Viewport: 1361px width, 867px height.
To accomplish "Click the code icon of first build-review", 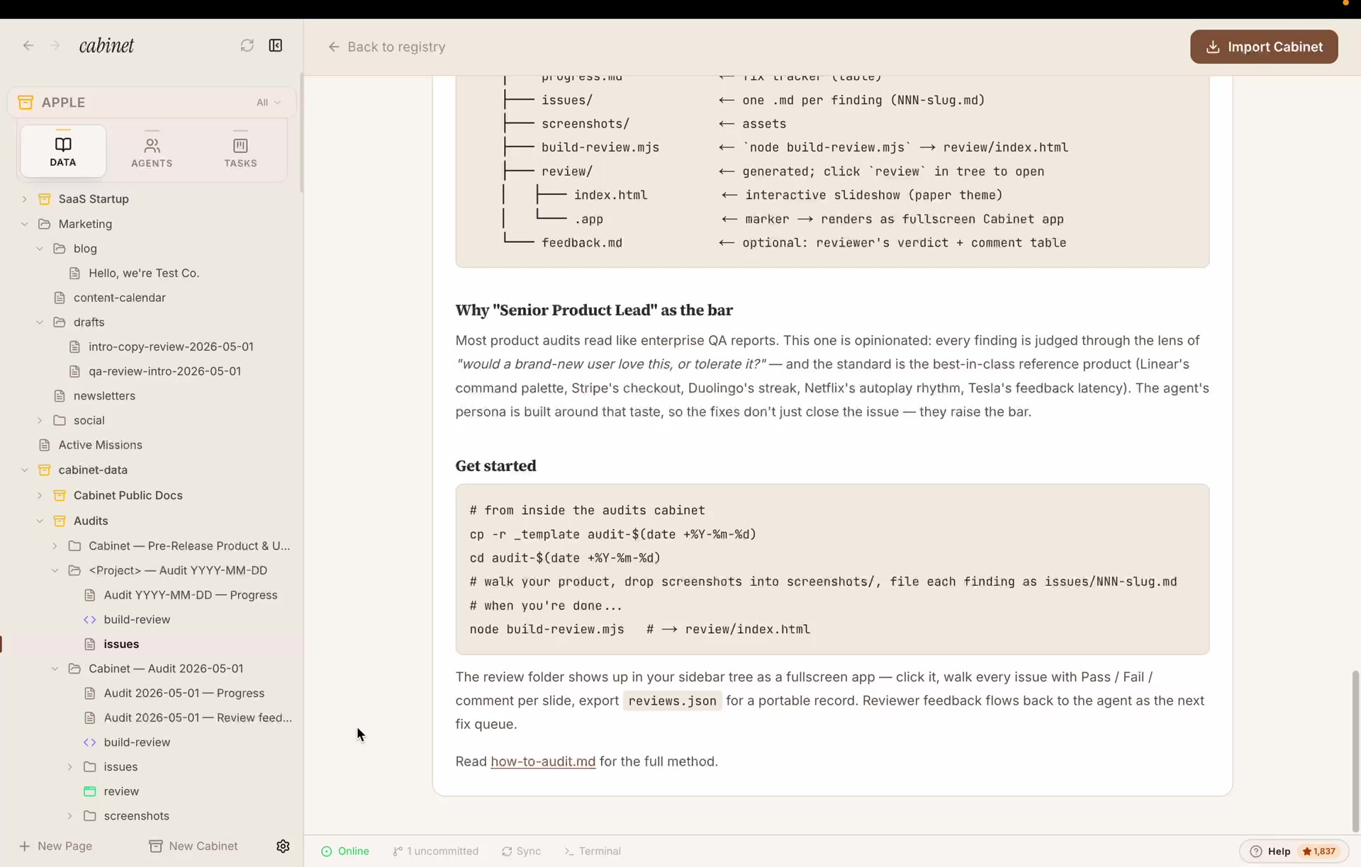I will (x=90, y=620).
